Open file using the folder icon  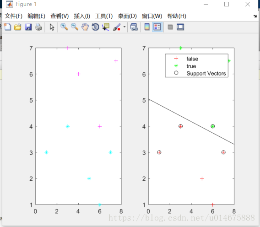pos(18,27)
